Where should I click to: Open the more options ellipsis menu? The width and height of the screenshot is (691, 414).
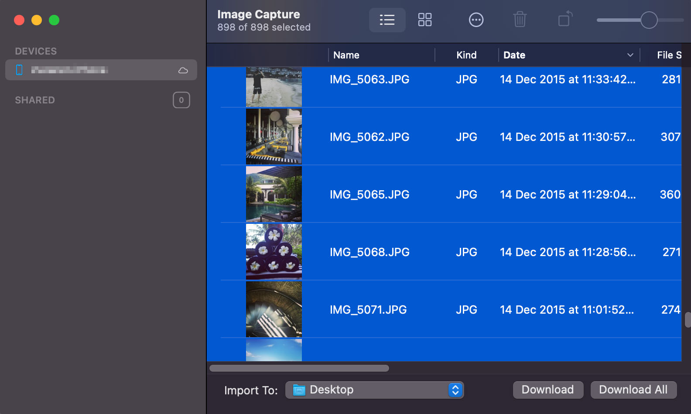(x=476, y=20)
